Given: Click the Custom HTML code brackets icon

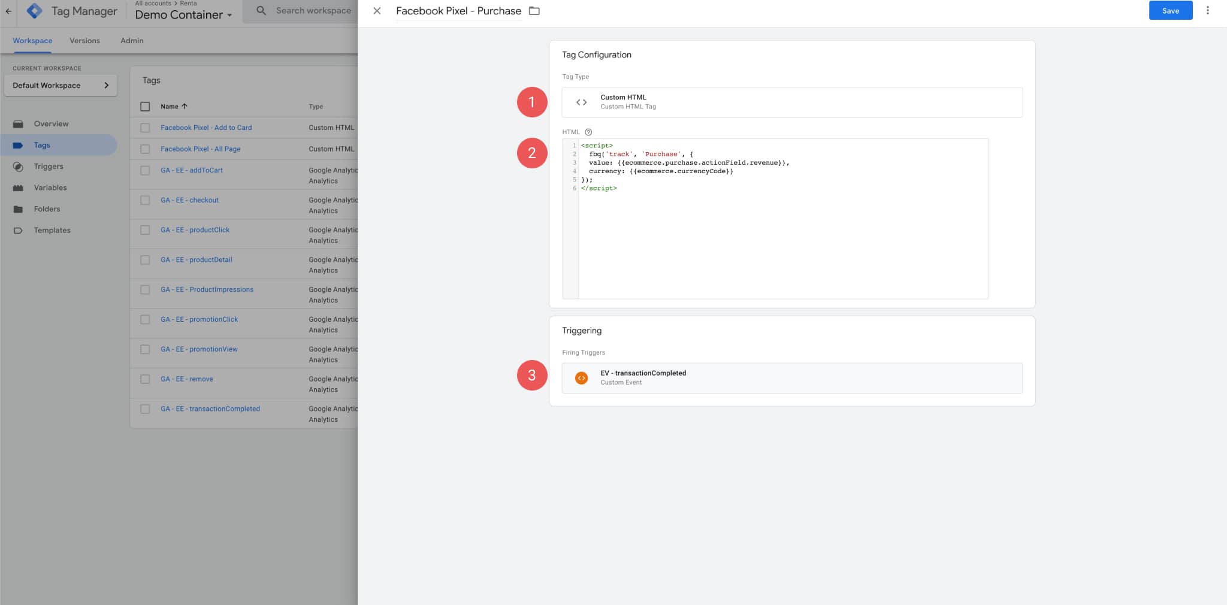Looking at the screenshot, I should (x=581, y=102).
